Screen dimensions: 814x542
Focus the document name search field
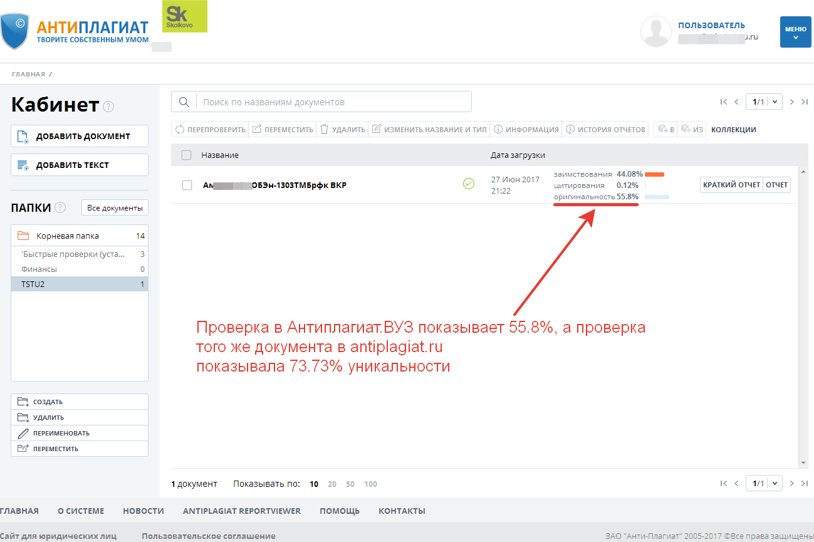334,102
